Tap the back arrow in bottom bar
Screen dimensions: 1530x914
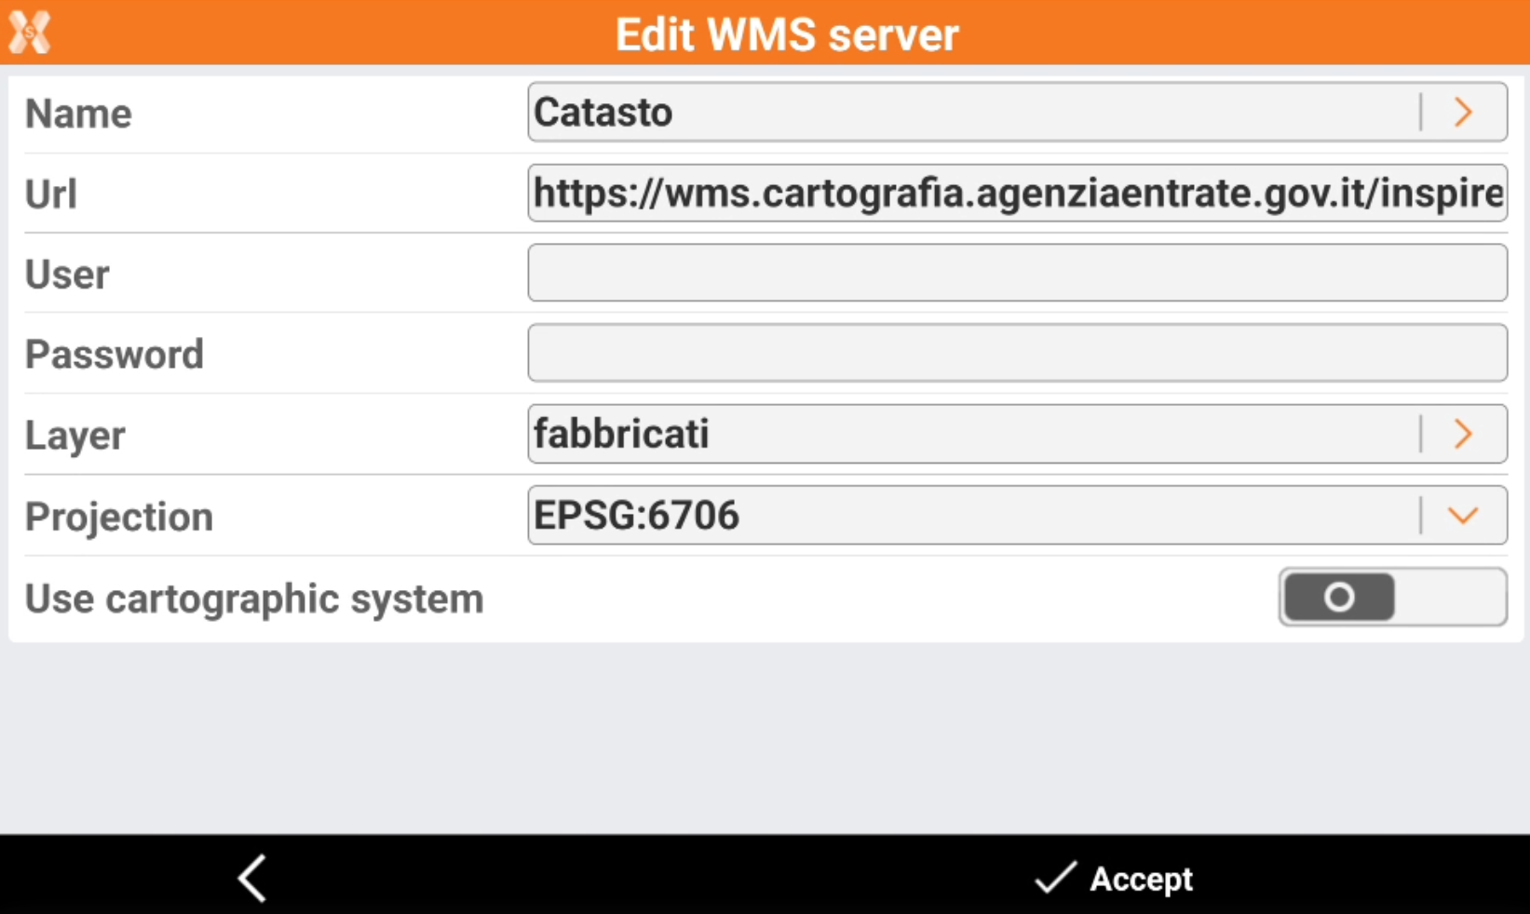[252, 878]
